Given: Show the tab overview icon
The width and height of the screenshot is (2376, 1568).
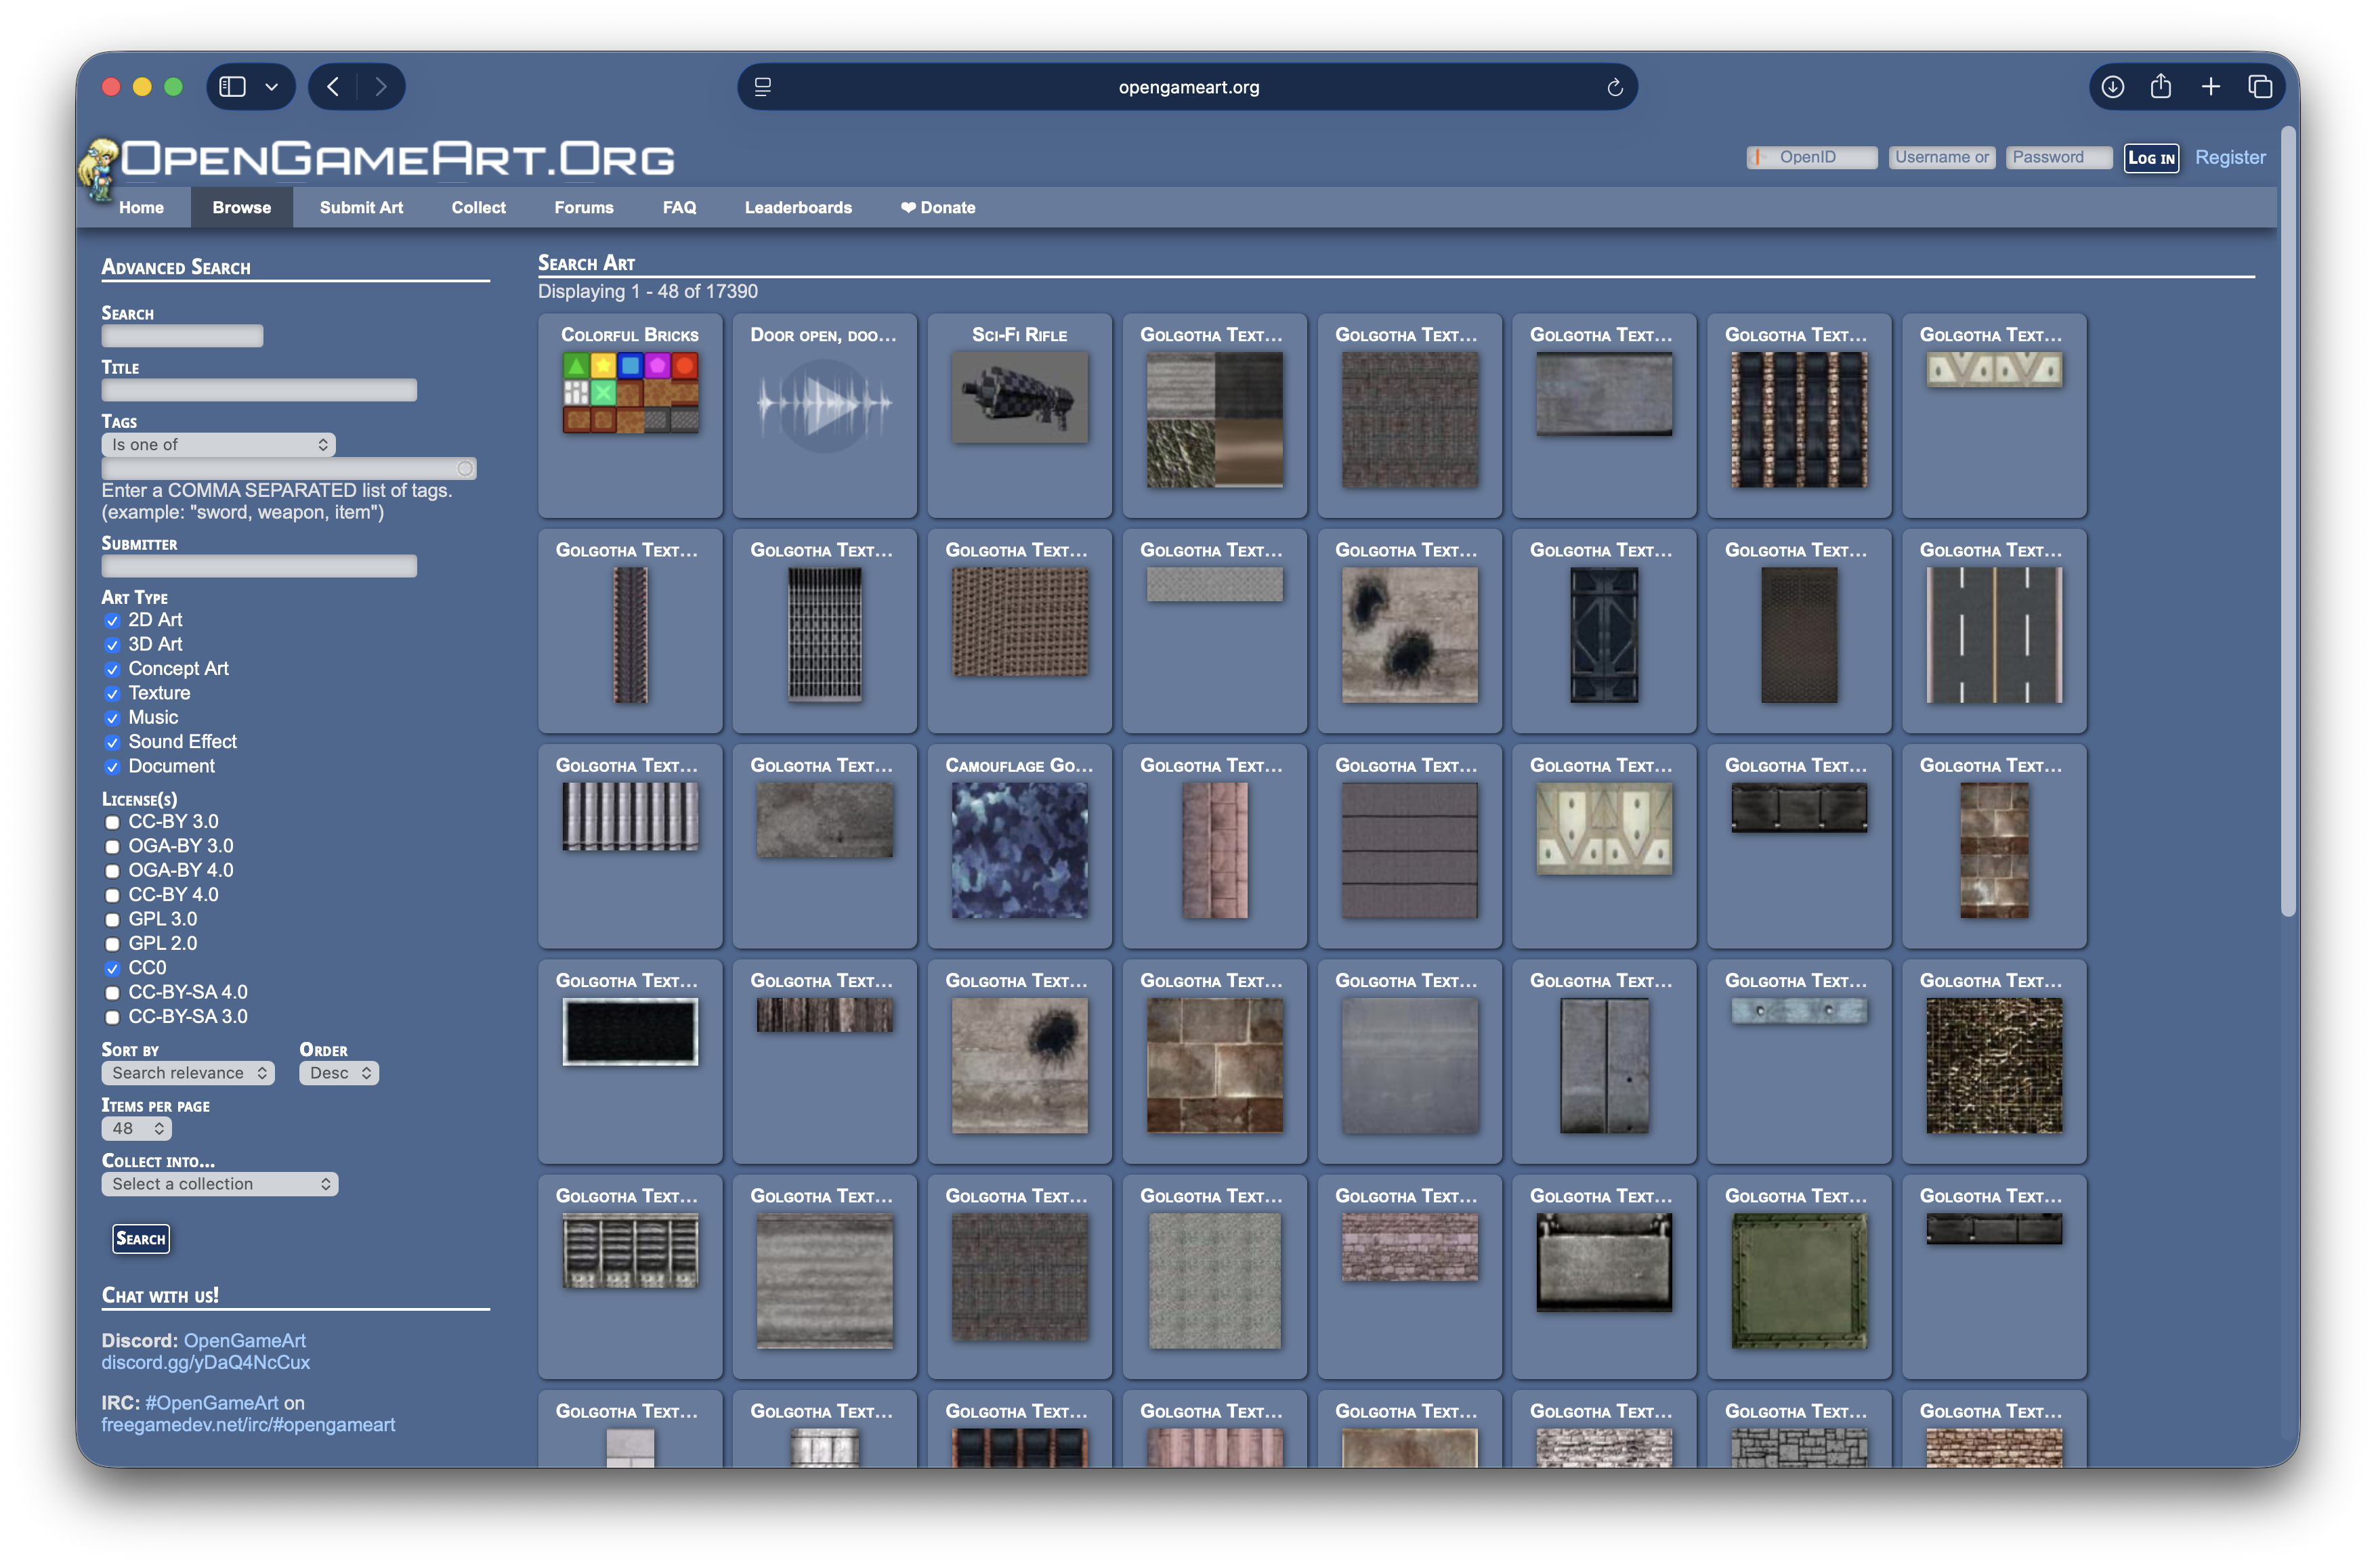Looking at the screenshot, I should pyautogui.click(x=2259, y=87).
